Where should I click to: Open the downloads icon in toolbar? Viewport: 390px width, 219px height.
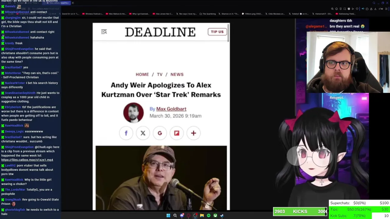375,9
